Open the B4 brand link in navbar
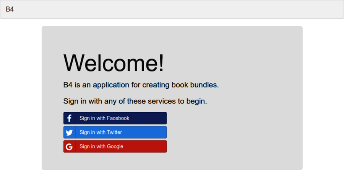This screenshot has height=170, width=344. click(10, 10)
